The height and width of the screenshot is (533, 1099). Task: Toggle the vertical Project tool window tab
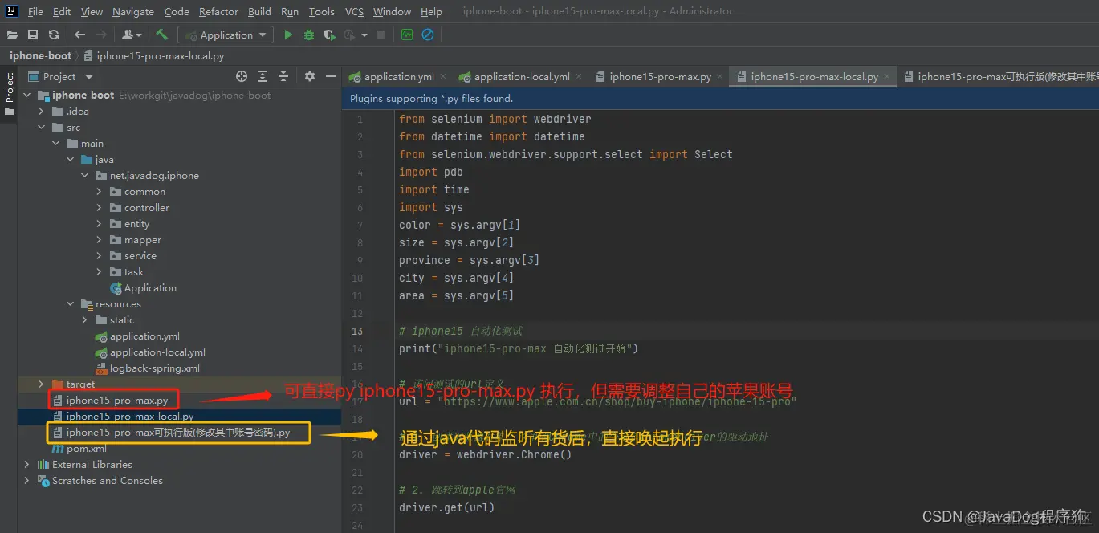[9, 94]
